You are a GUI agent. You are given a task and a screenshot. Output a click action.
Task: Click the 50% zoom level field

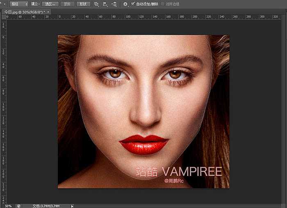tap(8, 206)
